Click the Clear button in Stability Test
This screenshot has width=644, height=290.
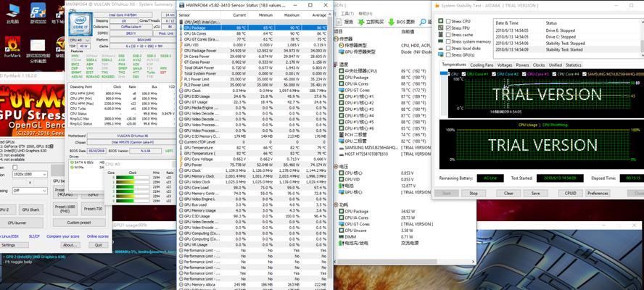[508, 193]
